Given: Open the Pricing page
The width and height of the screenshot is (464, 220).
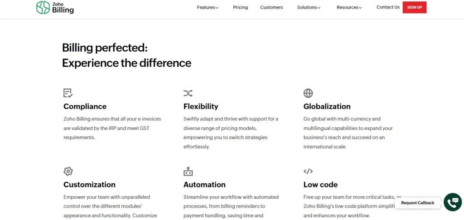Looking at the screenshot, I should click(240, 7).
